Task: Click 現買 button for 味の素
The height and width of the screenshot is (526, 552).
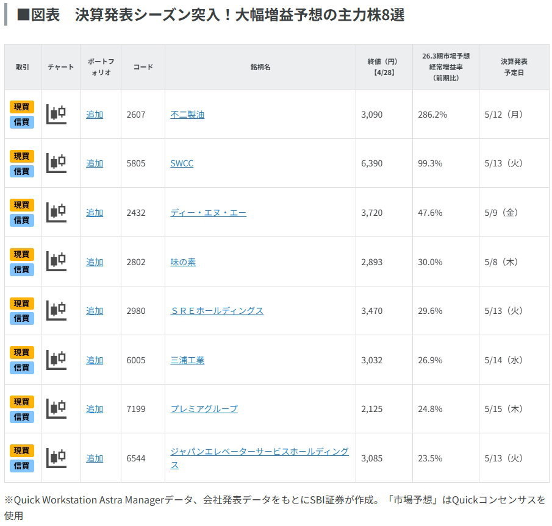Action: pos(22,254)
